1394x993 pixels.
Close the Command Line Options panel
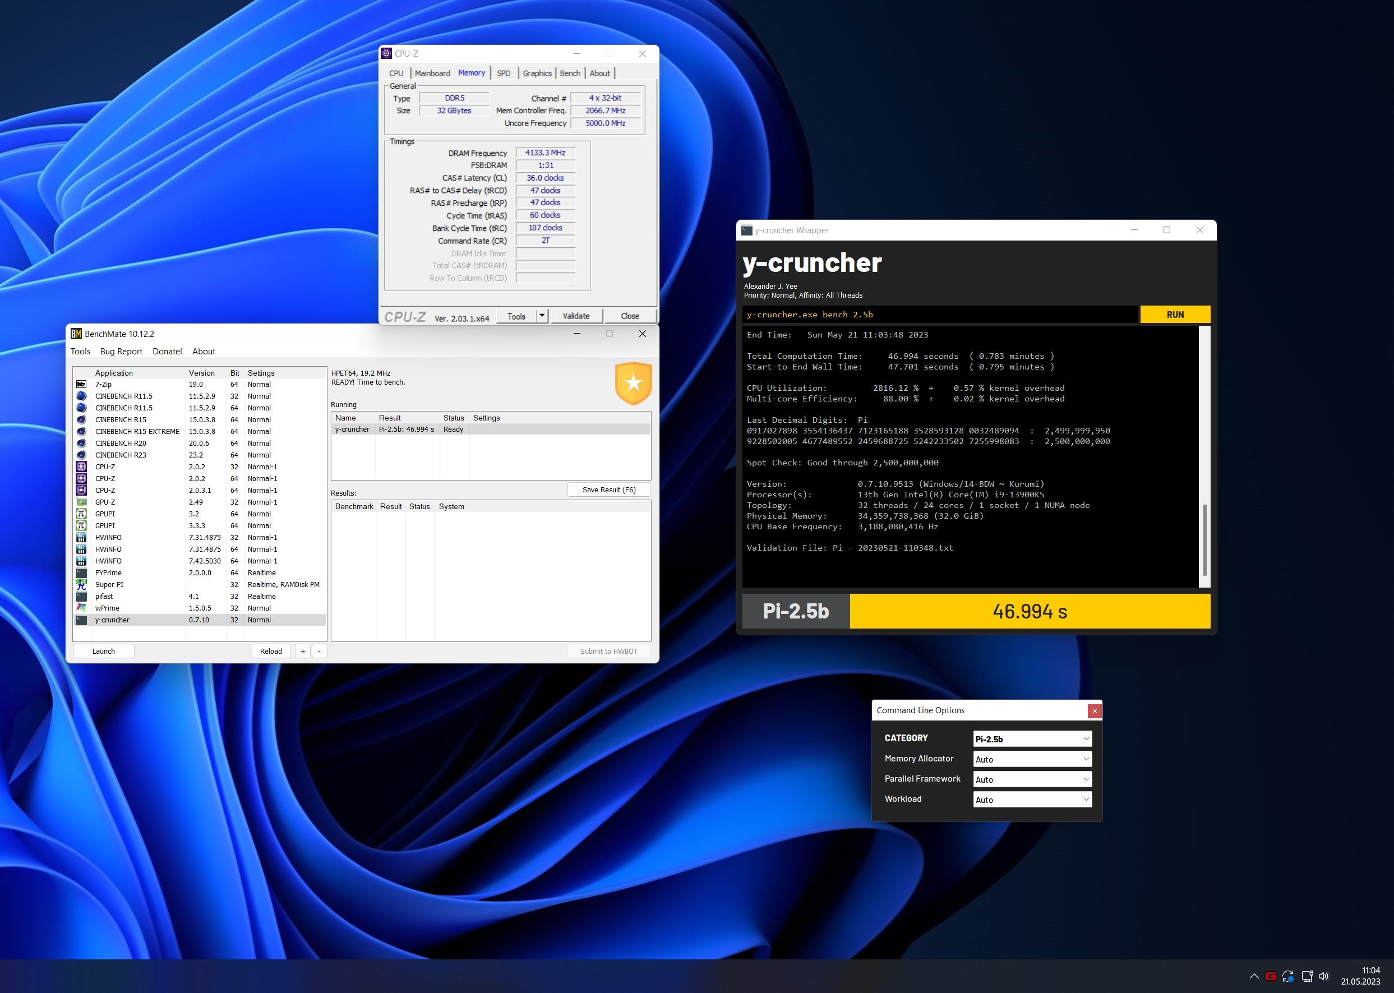pyautogui.click(x=1095, y=711)
